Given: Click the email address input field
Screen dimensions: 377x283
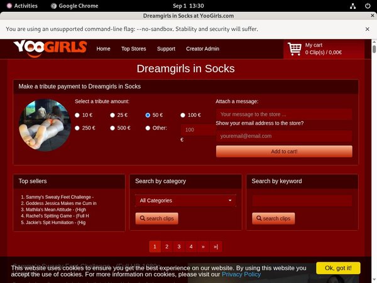Looking at the screenshot, I should pyautogui.click(x=284, y=136).
